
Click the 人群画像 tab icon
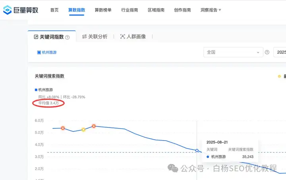coord(122,37)
